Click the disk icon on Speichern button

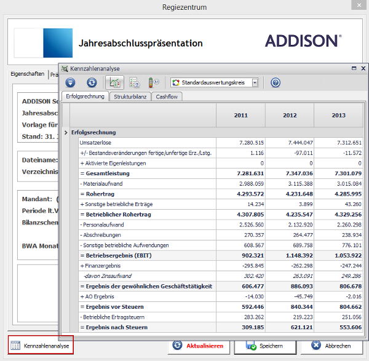[251, 346]
